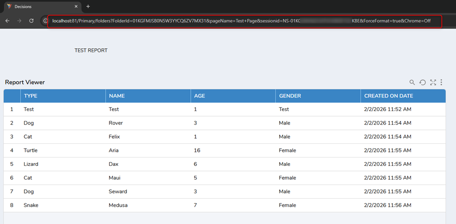This screenshot has height=224, width=456.
Task: Click the Medusa snake row
Action: coord(117,205)
